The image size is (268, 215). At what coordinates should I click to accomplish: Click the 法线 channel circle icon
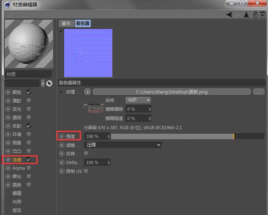[8, 160]
